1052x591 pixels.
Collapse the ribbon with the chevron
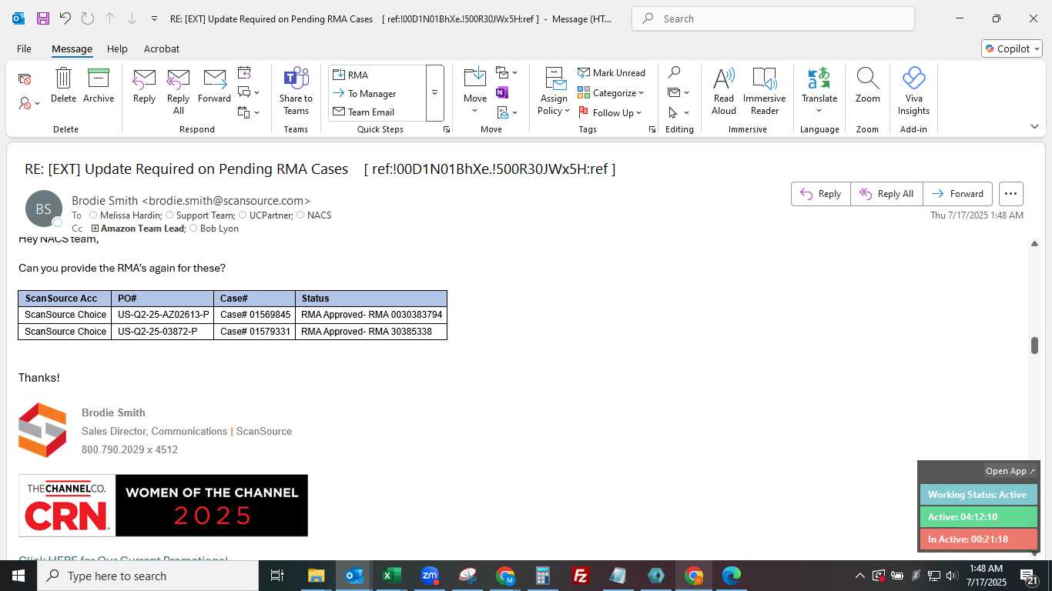[1034, 126]
